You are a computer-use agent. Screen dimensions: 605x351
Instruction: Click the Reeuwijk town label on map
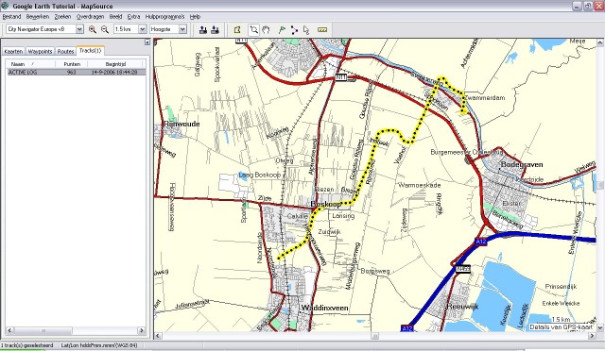(x=462, y=307)
